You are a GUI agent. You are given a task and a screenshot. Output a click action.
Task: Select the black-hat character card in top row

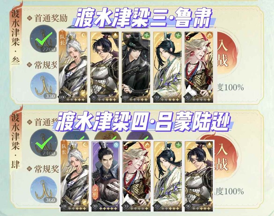coord(136,67)
